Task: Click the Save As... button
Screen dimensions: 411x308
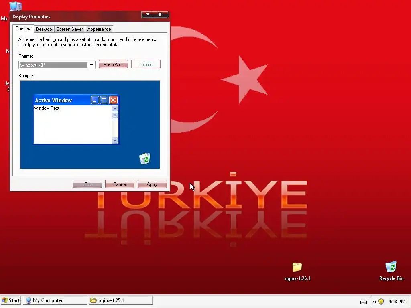Action: click(x=113, y=64)
